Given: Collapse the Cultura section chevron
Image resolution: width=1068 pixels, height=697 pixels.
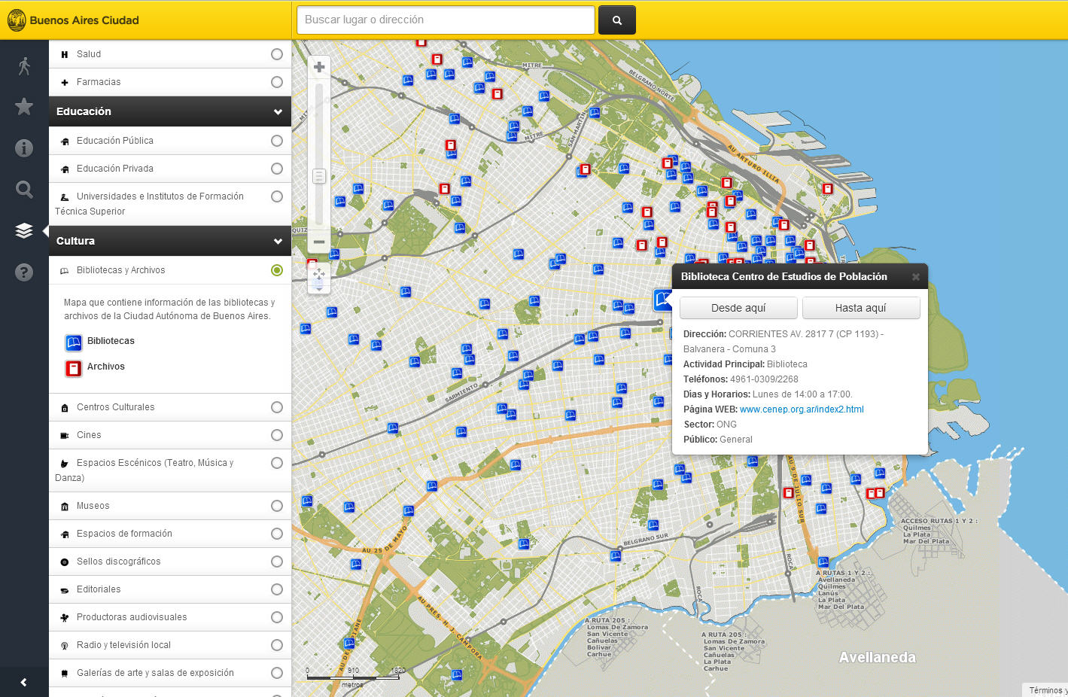Looking at the screenshot, I should tap(278, 241).
